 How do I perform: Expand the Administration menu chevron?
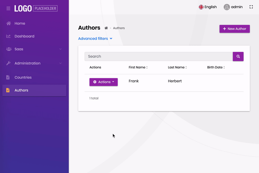coord(60,63)
